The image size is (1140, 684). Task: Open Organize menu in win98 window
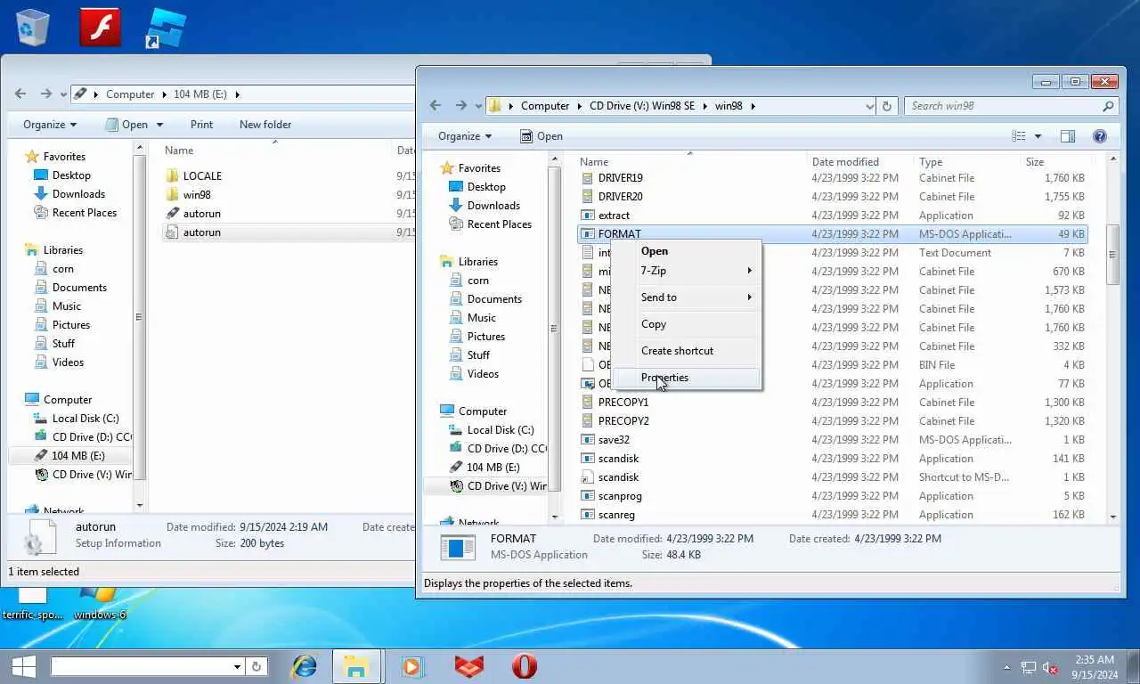pyautogui.click(x=465, y=136)
